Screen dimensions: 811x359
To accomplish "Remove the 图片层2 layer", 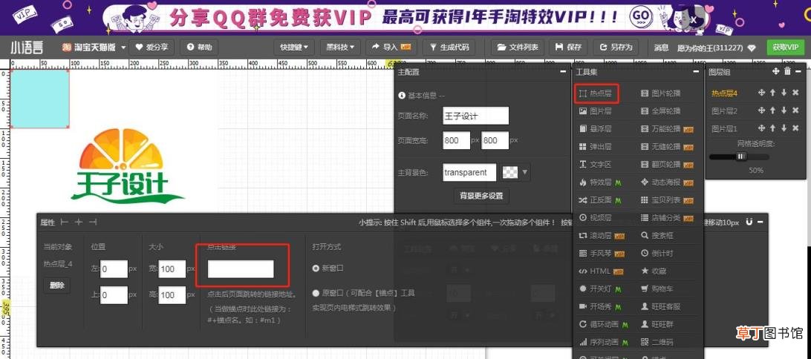I will coord(795,111).
